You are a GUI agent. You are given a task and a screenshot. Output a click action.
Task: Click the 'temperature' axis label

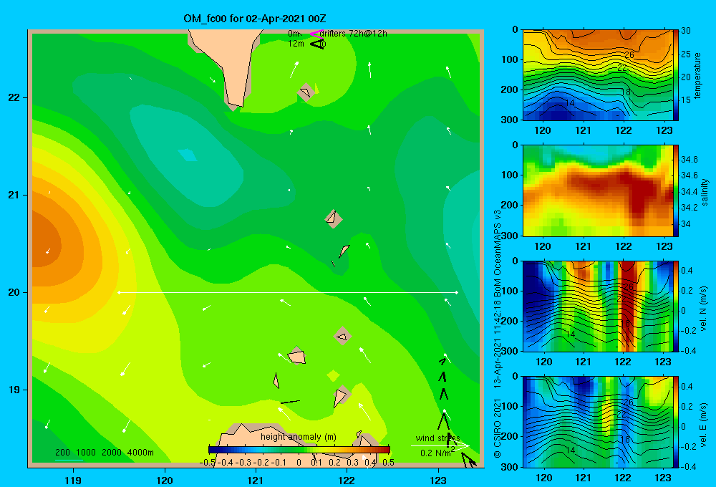697,75
